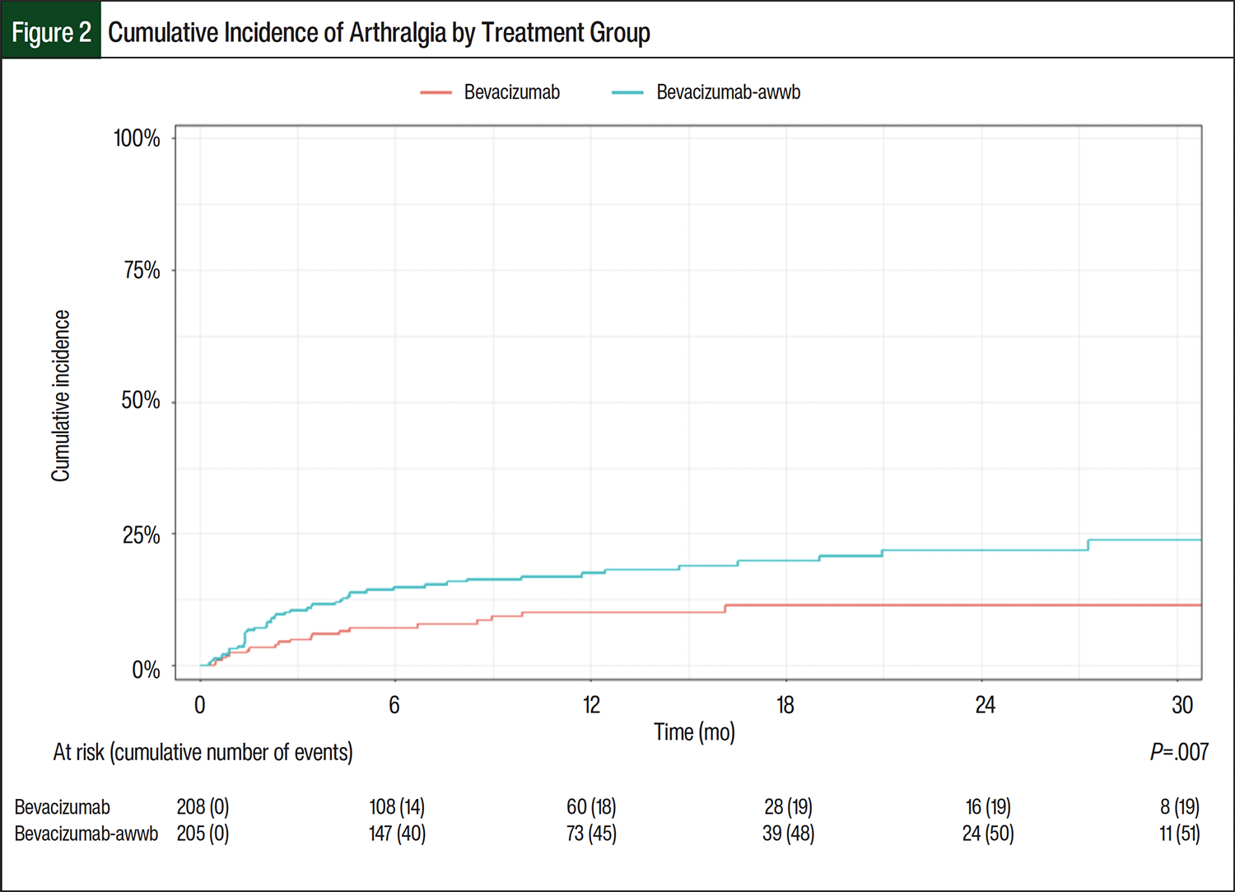The width and height of the screenshot is (1235, 892).
Task: Select the 108 (14) at-risk value
Action: [397, 807]
